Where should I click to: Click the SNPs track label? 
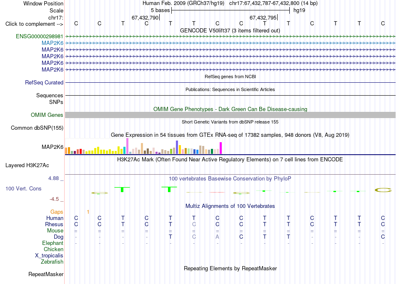tap(56, 102)
